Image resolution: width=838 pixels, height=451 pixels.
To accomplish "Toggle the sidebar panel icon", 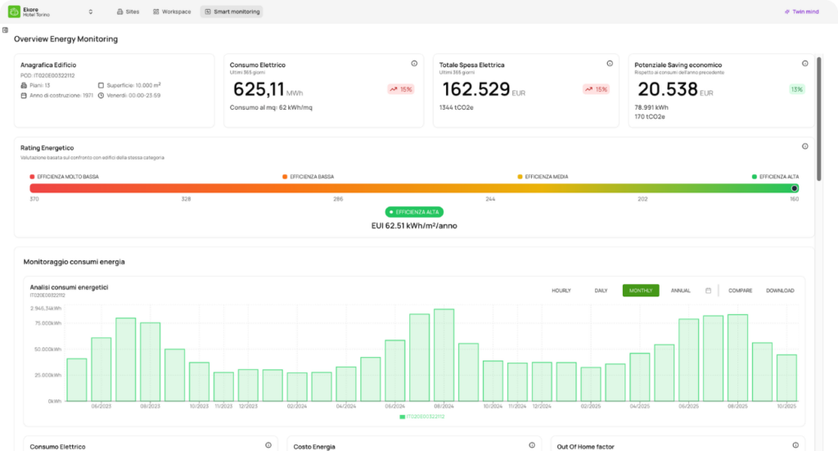I will pyautogui.click(x=6, y=30).
